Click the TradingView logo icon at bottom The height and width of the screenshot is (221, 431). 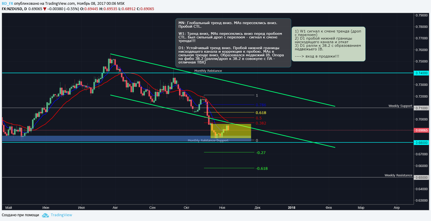[x=45, y=215]
